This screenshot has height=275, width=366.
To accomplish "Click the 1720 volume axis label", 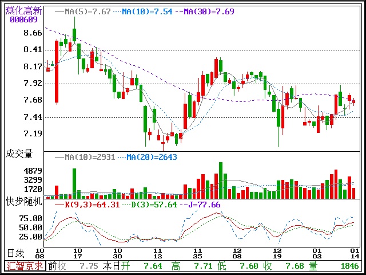I will tap(33, 189).
